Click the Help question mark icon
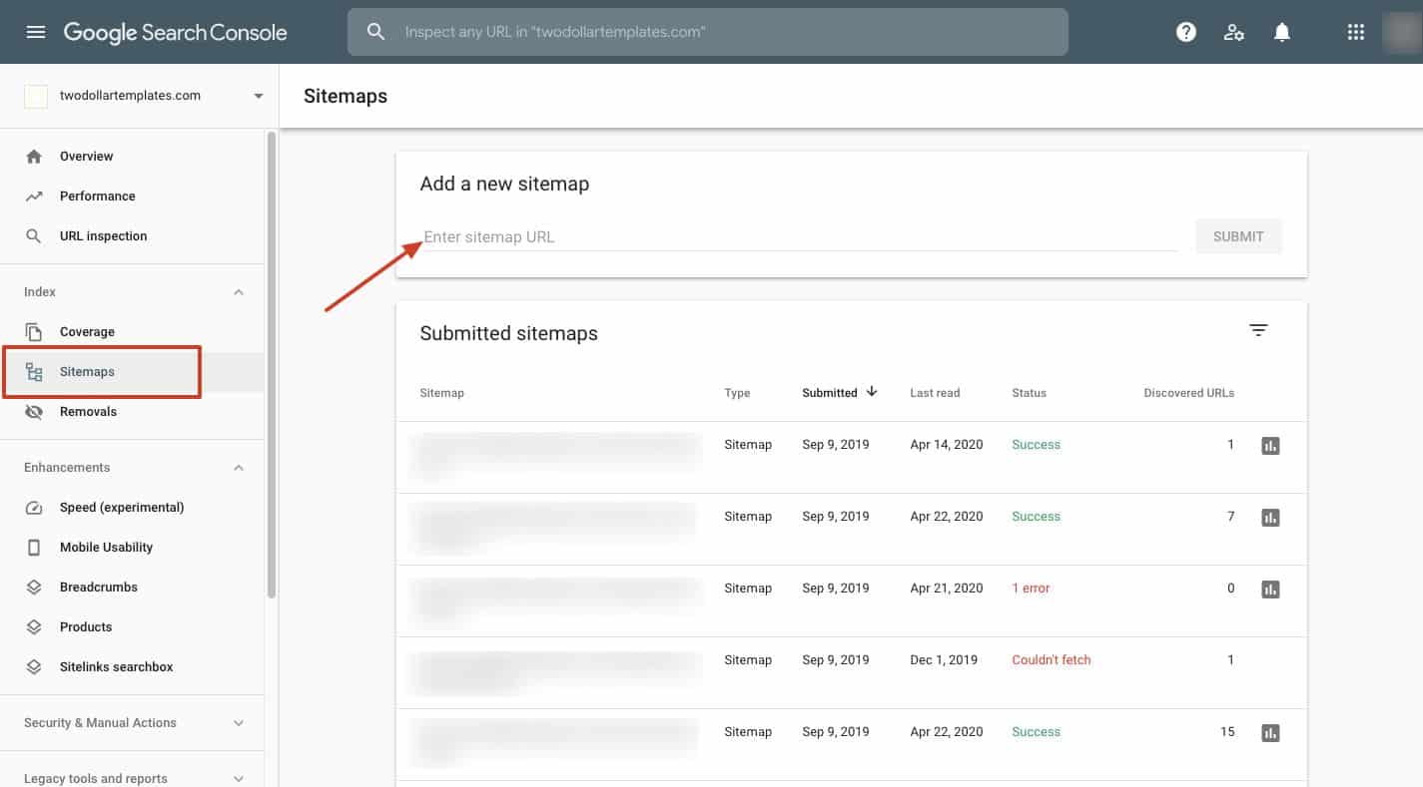Viewport: 1423px width, 787px height. [x=1186, y=32]
